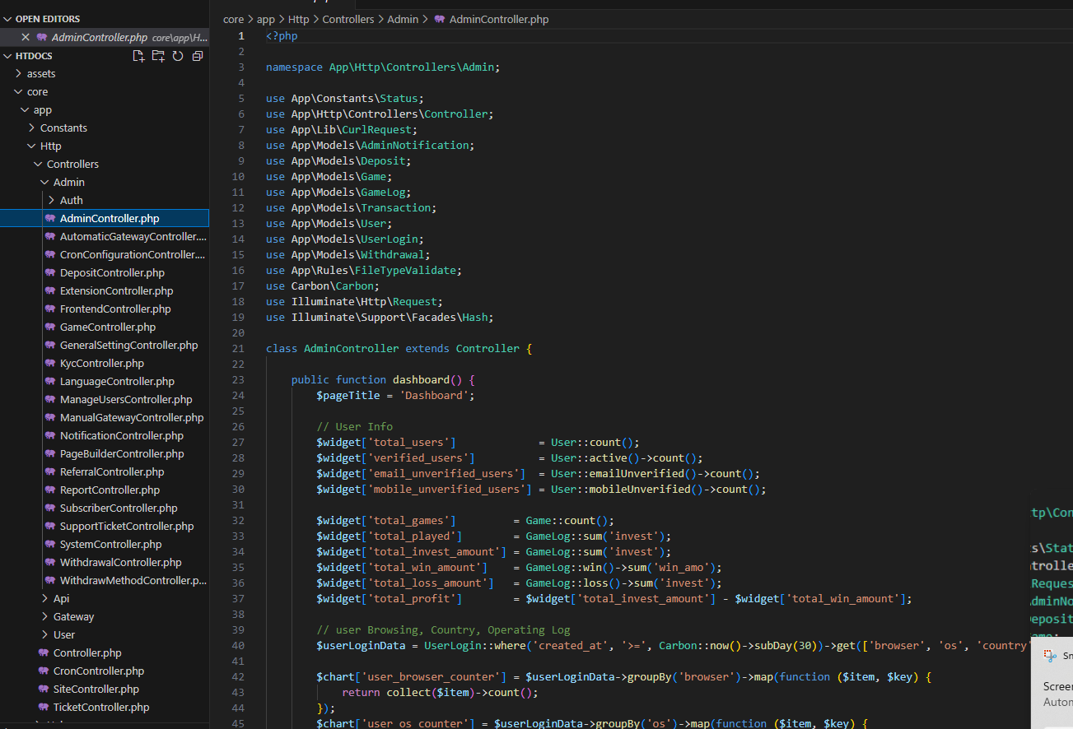Click 'app' in the breadcrumb path

(x=266, y=19)
